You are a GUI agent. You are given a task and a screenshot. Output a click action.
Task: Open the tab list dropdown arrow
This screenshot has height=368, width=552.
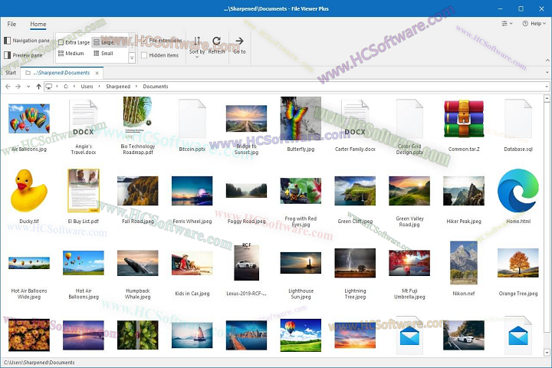point(547,73)
